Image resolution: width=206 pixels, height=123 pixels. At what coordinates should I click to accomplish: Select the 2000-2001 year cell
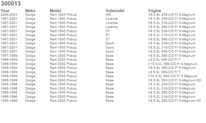pyautogui.click(x=9, y=15)
